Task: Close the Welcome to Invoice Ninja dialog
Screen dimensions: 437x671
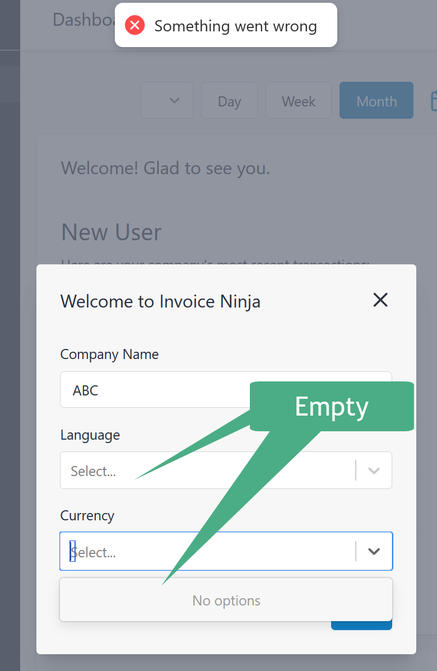Action: [x=380, y=300]
